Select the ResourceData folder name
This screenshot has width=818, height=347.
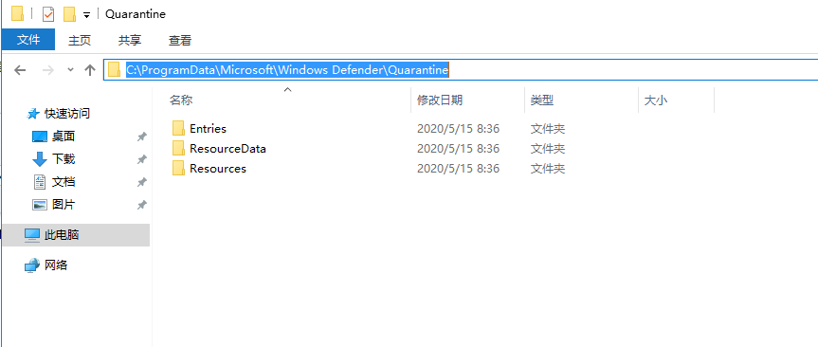(227, 148)
